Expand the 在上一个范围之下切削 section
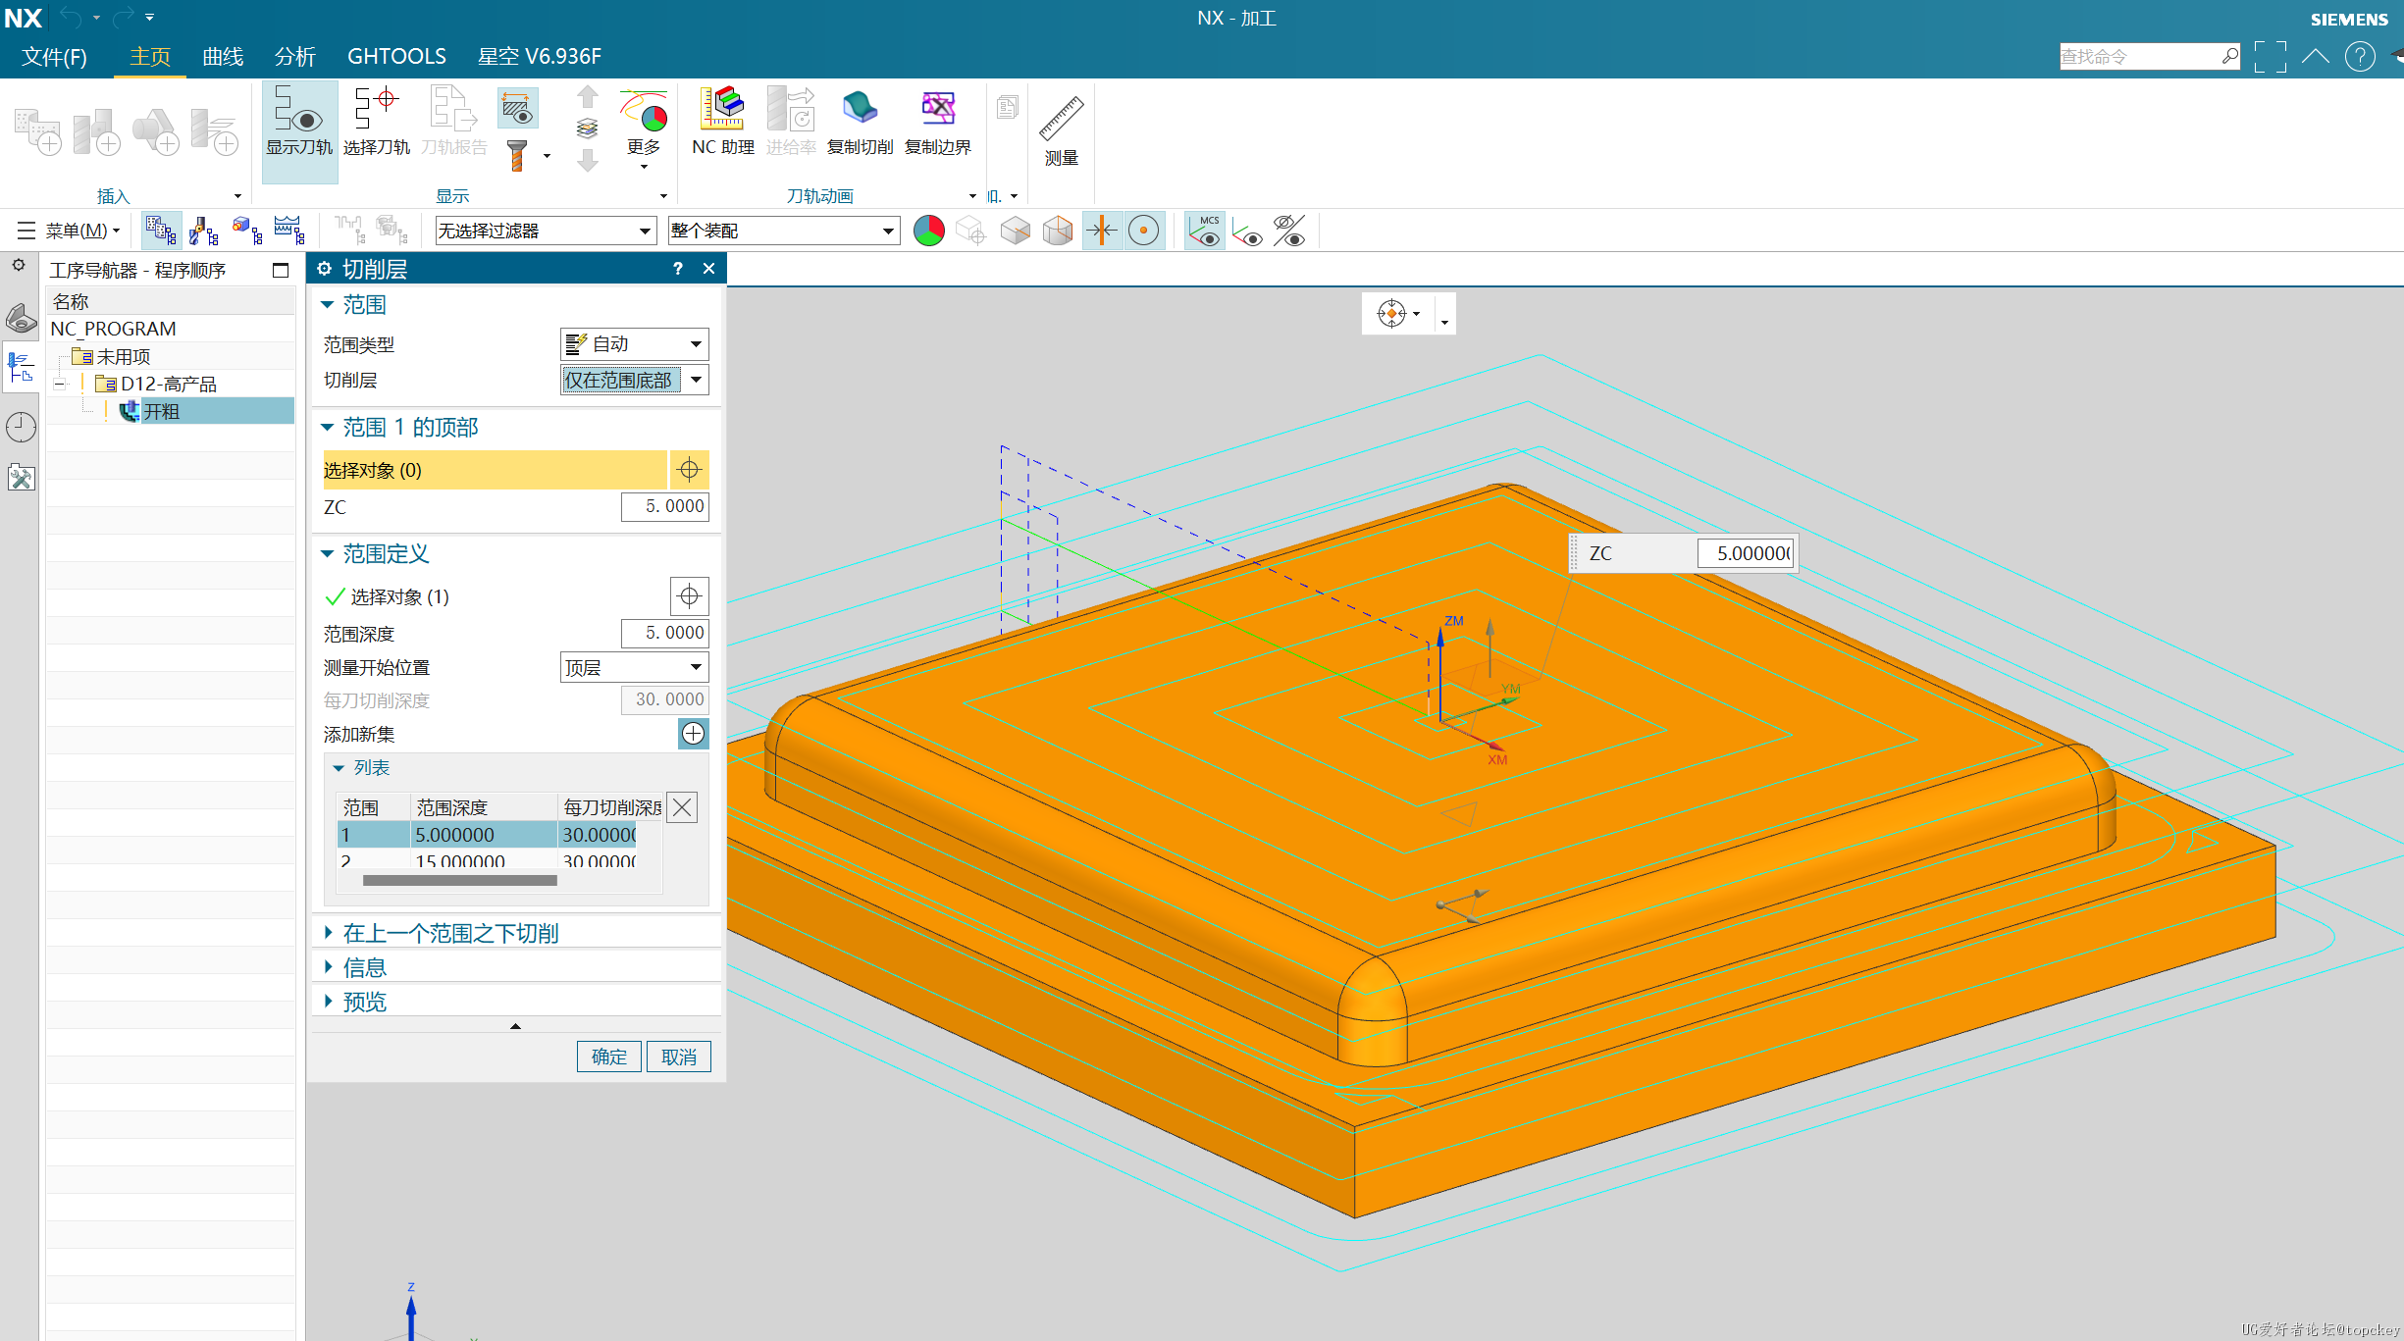 click(328, 933)
